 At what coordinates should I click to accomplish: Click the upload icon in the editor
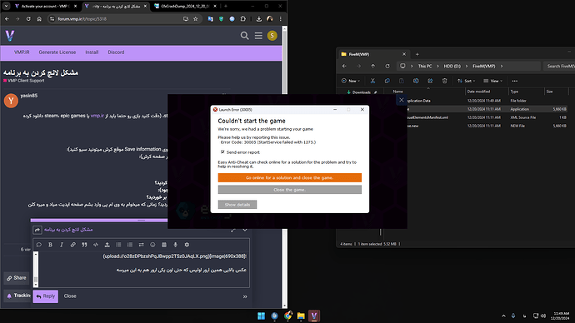pyautogui.click(x=107, y=245)
